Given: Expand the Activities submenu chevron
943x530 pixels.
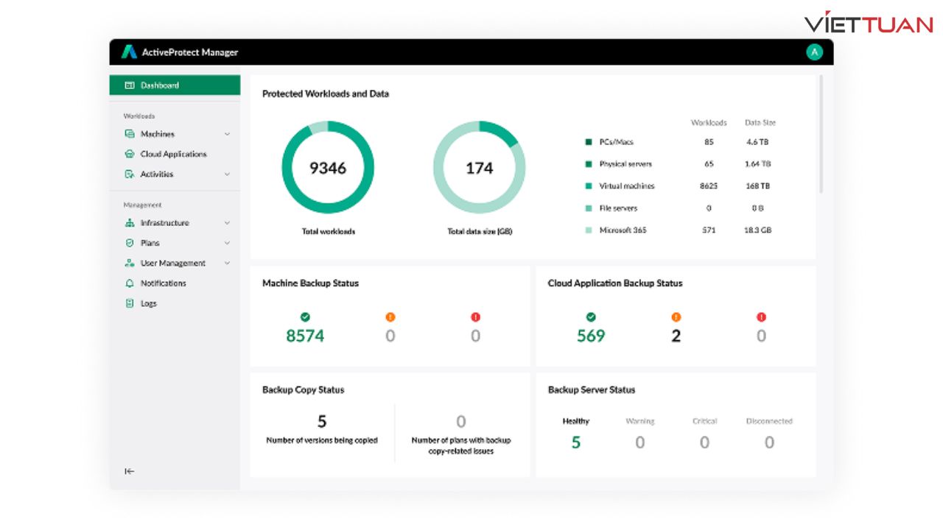Looking at the screenshot, I should coord(227,174).
